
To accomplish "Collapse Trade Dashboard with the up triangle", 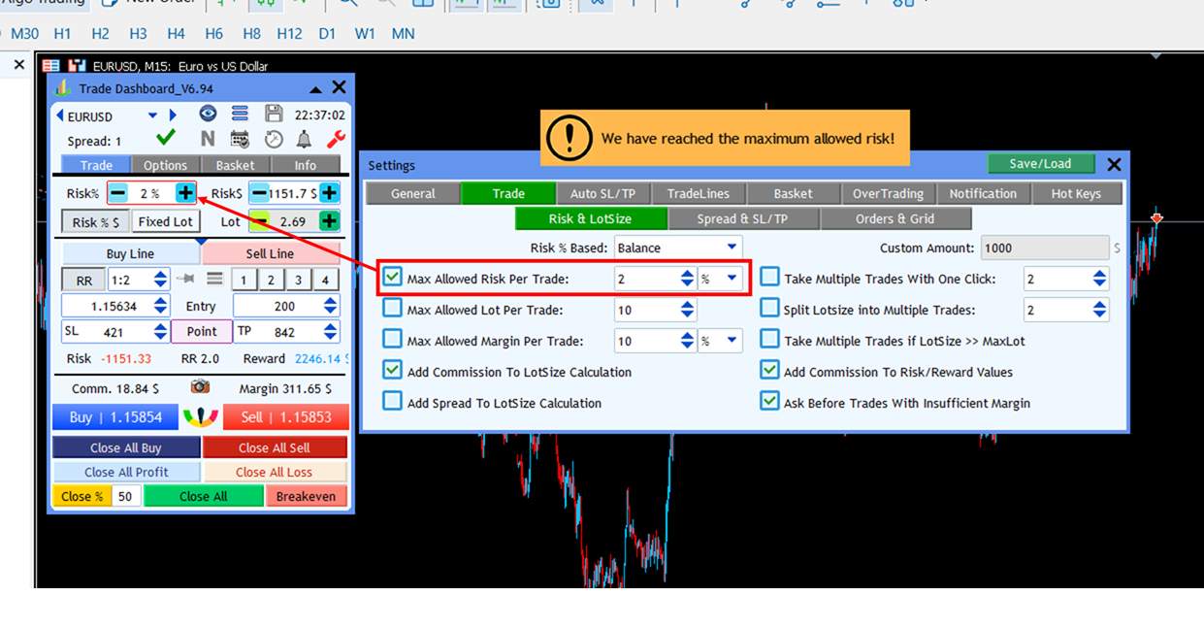I will (315, 89).
